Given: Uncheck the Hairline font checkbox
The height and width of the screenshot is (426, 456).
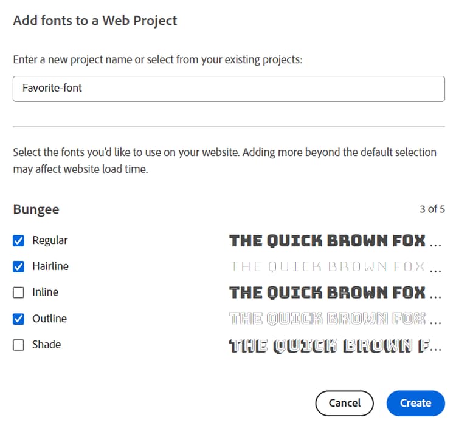Looking at the screenshot, I should [19, 266].
